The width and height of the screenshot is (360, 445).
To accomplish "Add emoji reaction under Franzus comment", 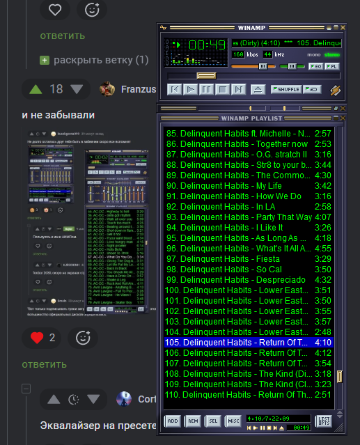I will point(83,338).
